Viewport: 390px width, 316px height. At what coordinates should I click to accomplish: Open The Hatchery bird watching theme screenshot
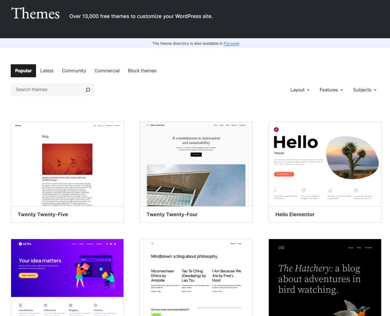[325, 277]
